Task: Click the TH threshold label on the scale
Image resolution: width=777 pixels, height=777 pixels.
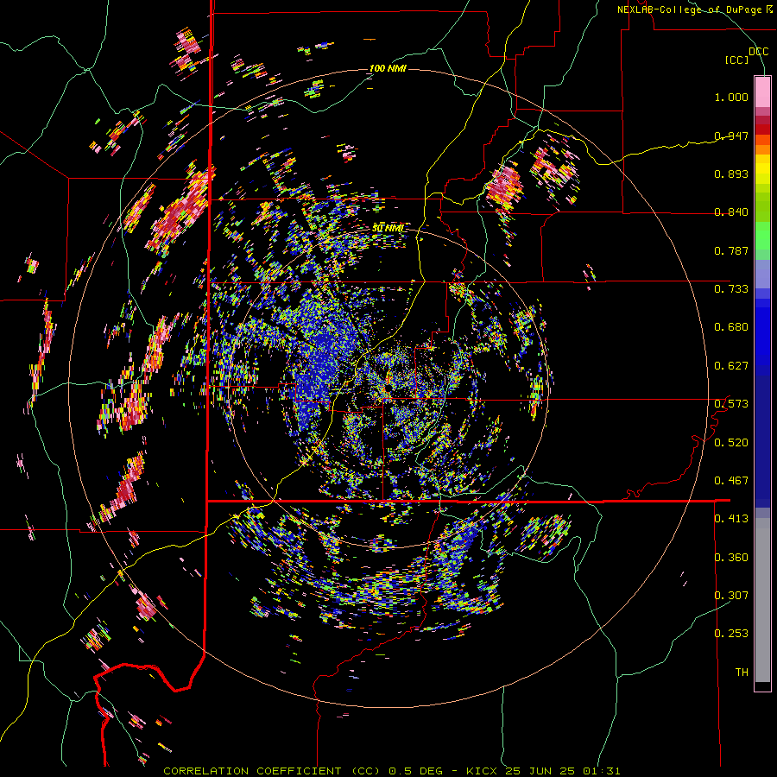Action: [x=742, y=673]
